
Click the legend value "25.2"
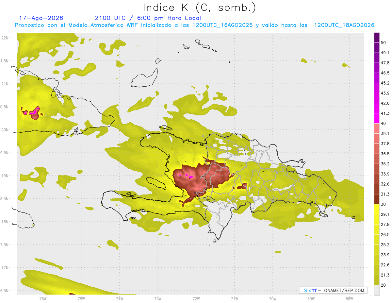385,245
